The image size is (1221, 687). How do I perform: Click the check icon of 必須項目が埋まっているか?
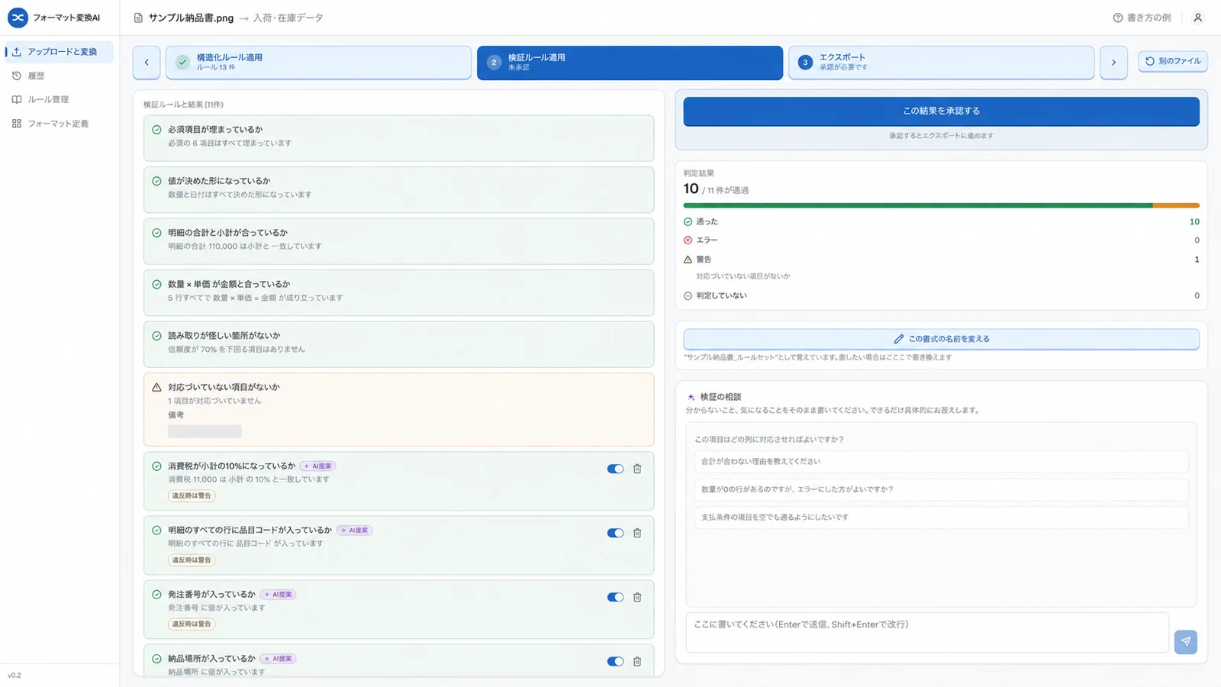[156, 130]
